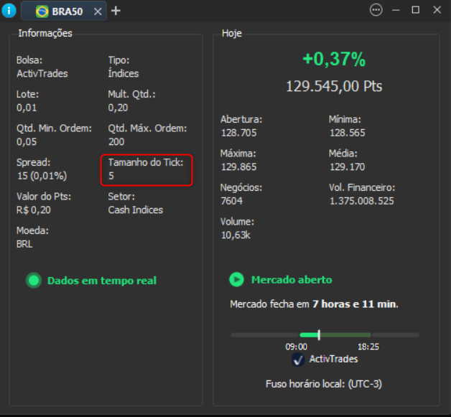
Task: Close the BRA50 tab
Action: pos(98,11)
